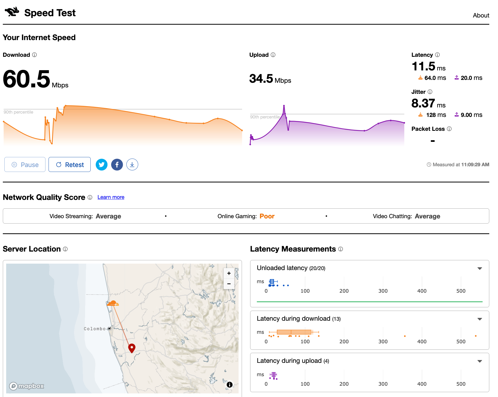Open the Server Location info tooltip

(65, 249)
